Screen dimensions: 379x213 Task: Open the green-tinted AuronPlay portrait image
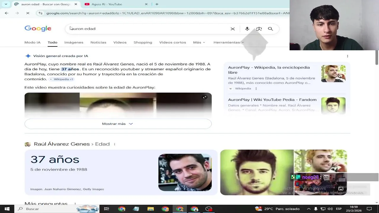[257, 172]
